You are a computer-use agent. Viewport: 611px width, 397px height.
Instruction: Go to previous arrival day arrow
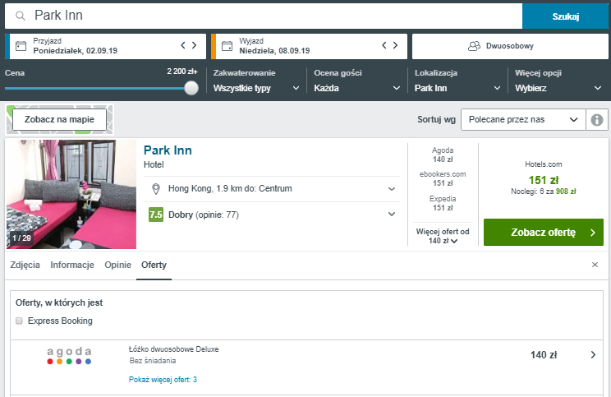click(183, 45)
